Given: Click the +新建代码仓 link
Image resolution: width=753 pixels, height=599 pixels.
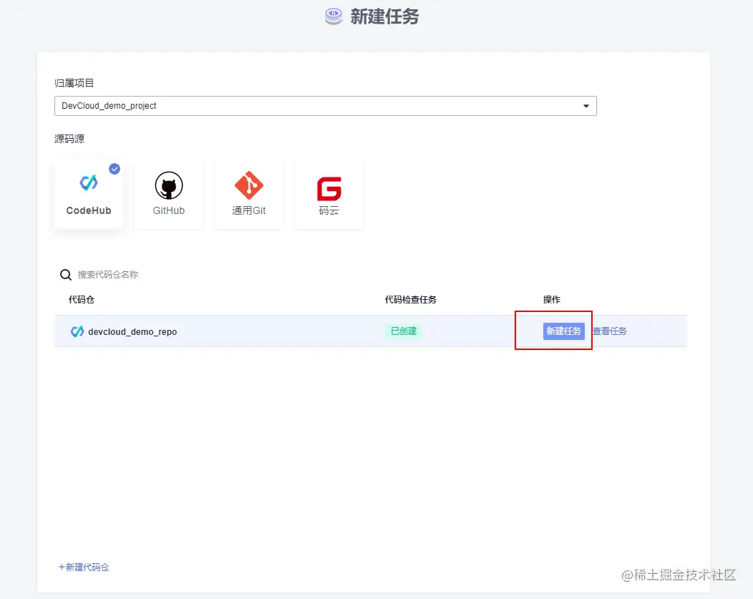Looking at the screenshot, I should tap(84, 568).
